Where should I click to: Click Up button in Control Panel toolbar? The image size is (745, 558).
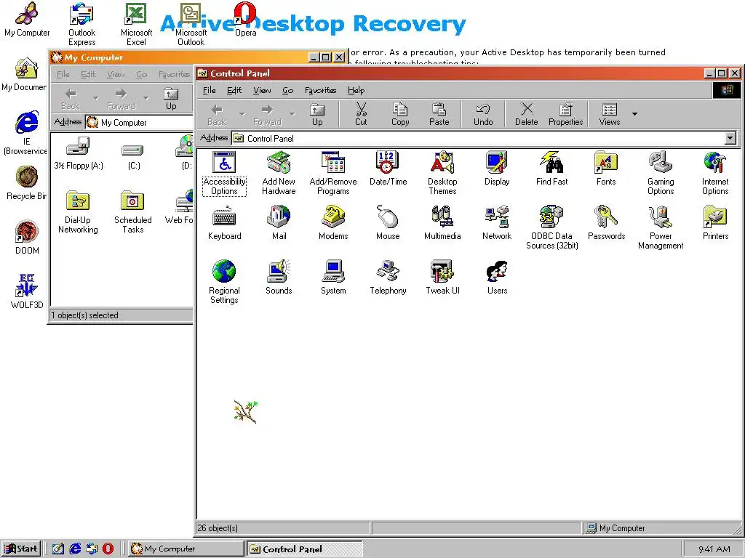tap(317, 114)
